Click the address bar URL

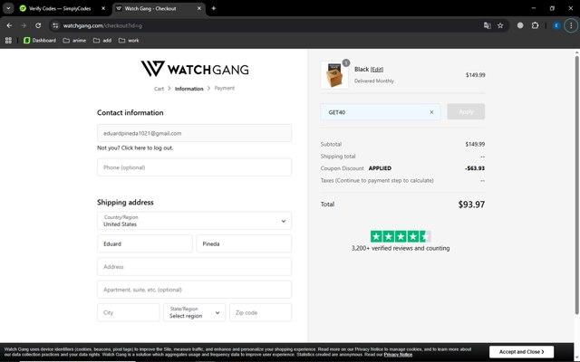(102, 25)
